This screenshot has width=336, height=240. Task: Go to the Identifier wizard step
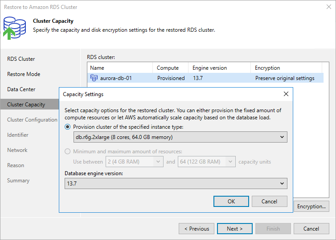(x=18, y=135)
